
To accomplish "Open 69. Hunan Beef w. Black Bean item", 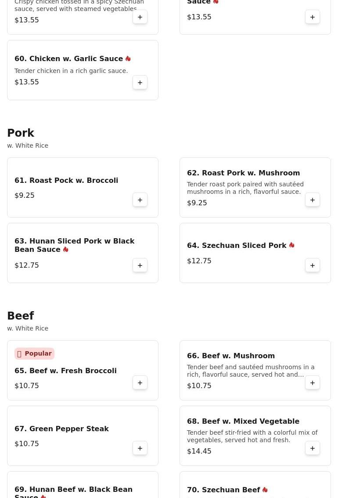I will [x=73, y=490].
